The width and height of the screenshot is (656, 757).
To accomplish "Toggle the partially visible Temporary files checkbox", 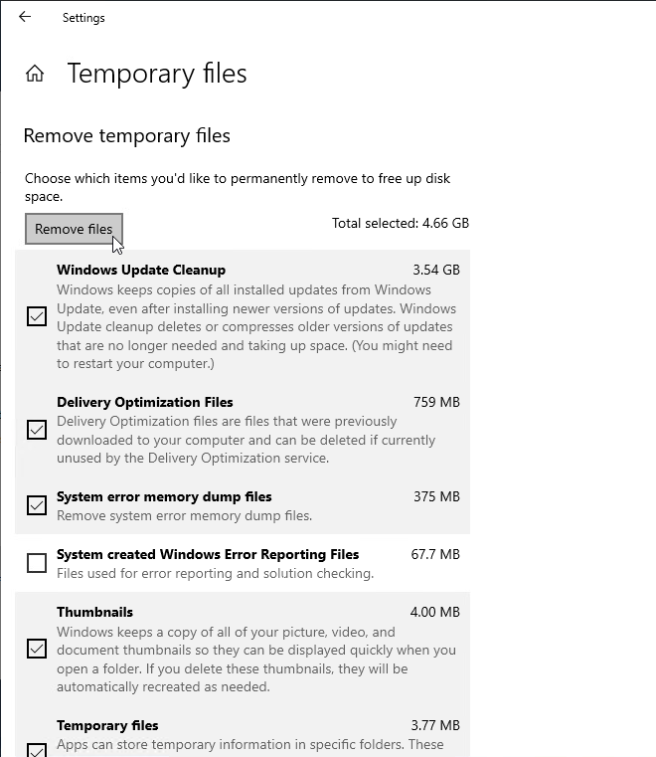I will click(x=37, y=750).
